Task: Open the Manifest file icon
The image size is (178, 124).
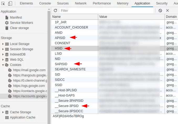Action: [7, 18]
